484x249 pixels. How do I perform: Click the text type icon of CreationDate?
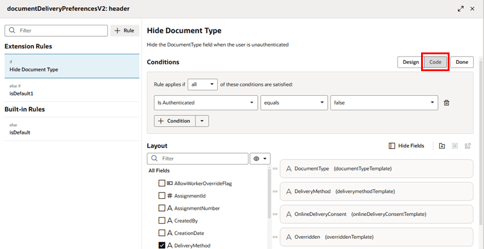click(169, 233)
